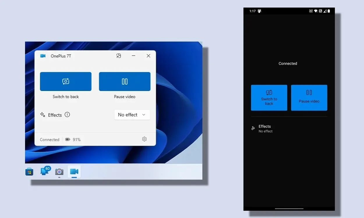Switch window to compact overlay view
364x218 pixels.
pyautogui.click(x=119, y=56)
